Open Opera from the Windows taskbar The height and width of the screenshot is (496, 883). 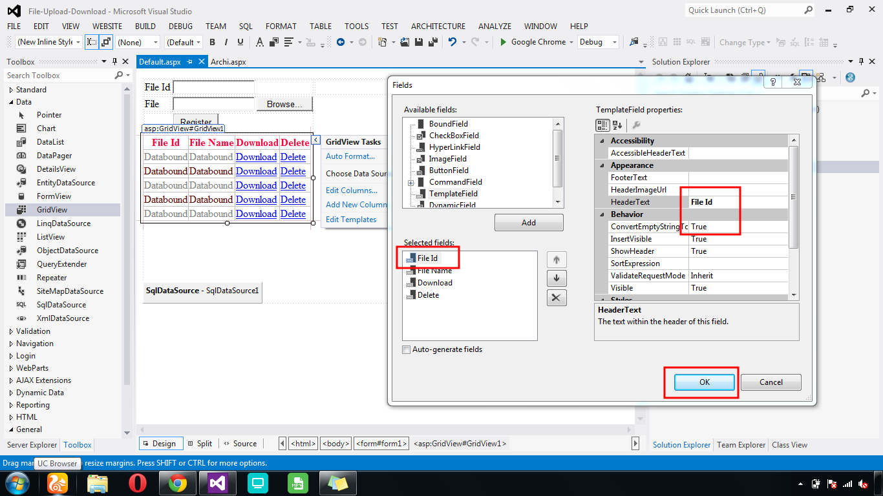click(x=137, y=482)
